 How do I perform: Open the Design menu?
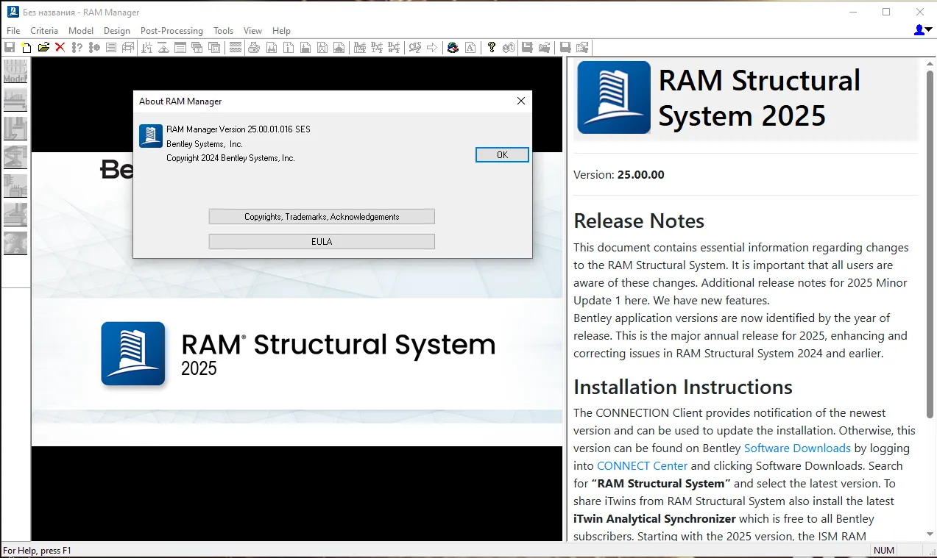tap(117, 31)
